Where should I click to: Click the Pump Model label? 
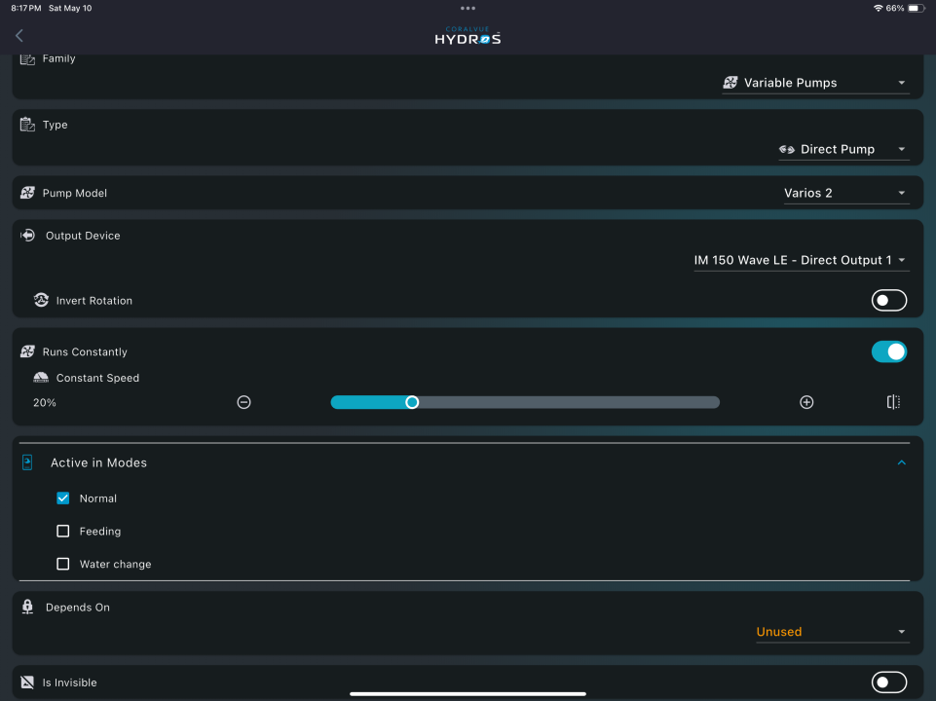pyautogui.click(x=75, y=194)
